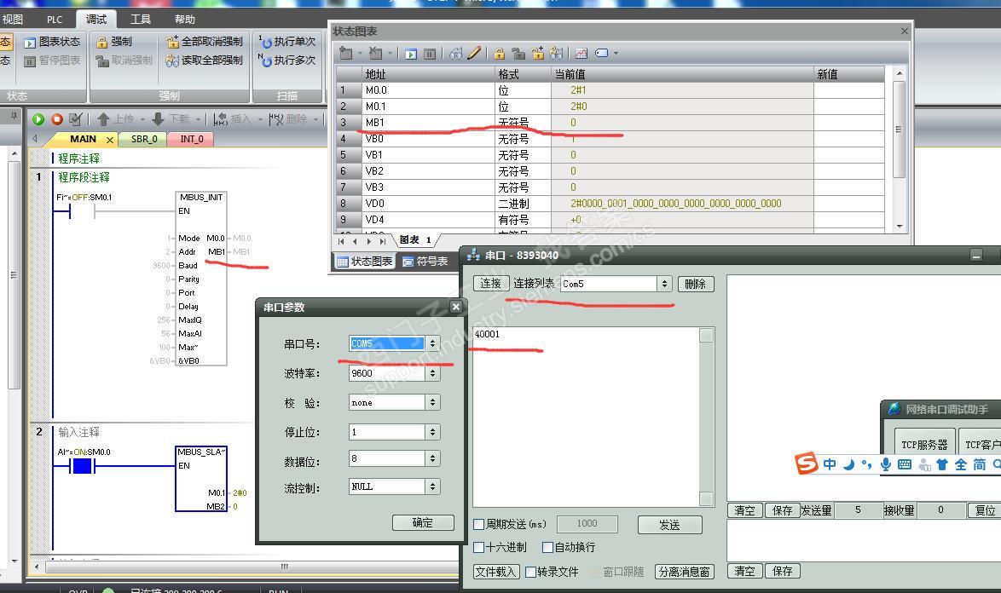Click the 连接 connect button

pos(491,284)
